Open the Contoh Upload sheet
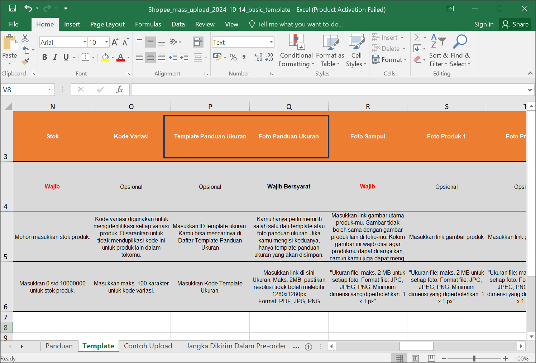This screenshot has height=363, width=536. coord(148,346)
